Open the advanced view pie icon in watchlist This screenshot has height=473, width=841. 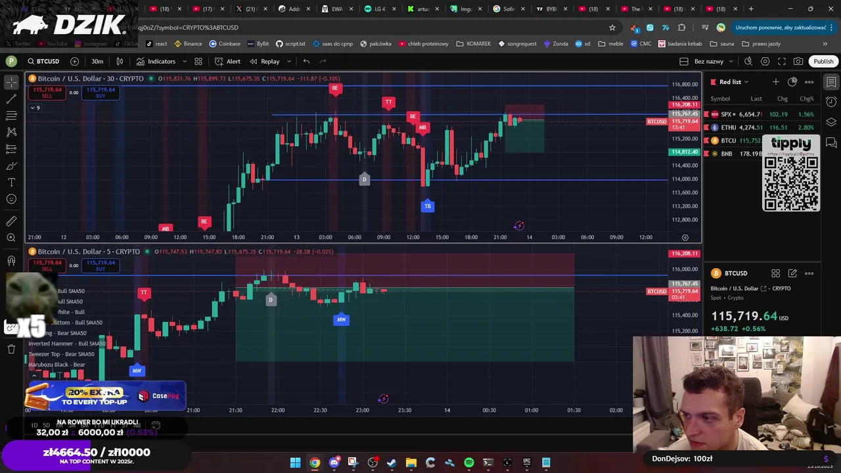click(x=792, y=81)
